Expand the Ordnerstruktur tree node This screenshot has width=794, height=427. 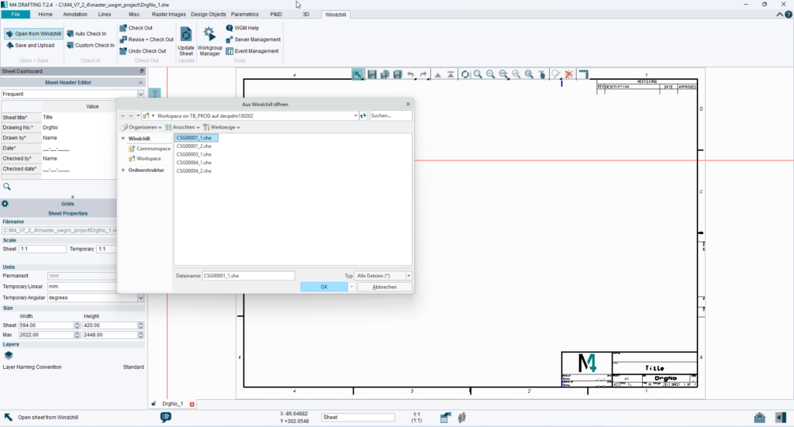click(124, 170)
